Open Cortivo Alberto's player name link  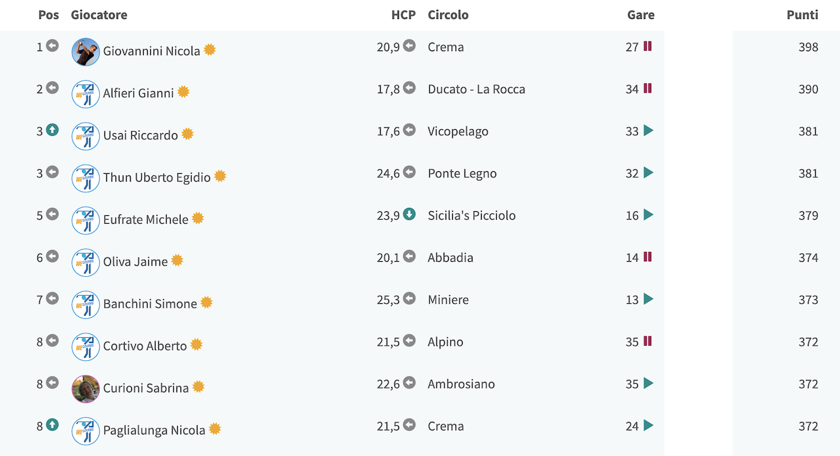tap(145, 346)
